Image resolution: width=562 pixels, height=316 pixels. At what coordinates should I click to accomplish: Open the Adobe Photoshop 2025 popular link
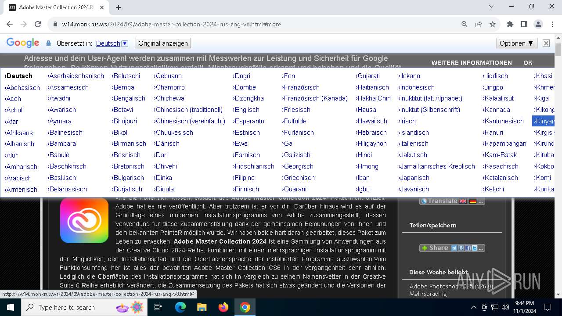(x=451, y=290)
